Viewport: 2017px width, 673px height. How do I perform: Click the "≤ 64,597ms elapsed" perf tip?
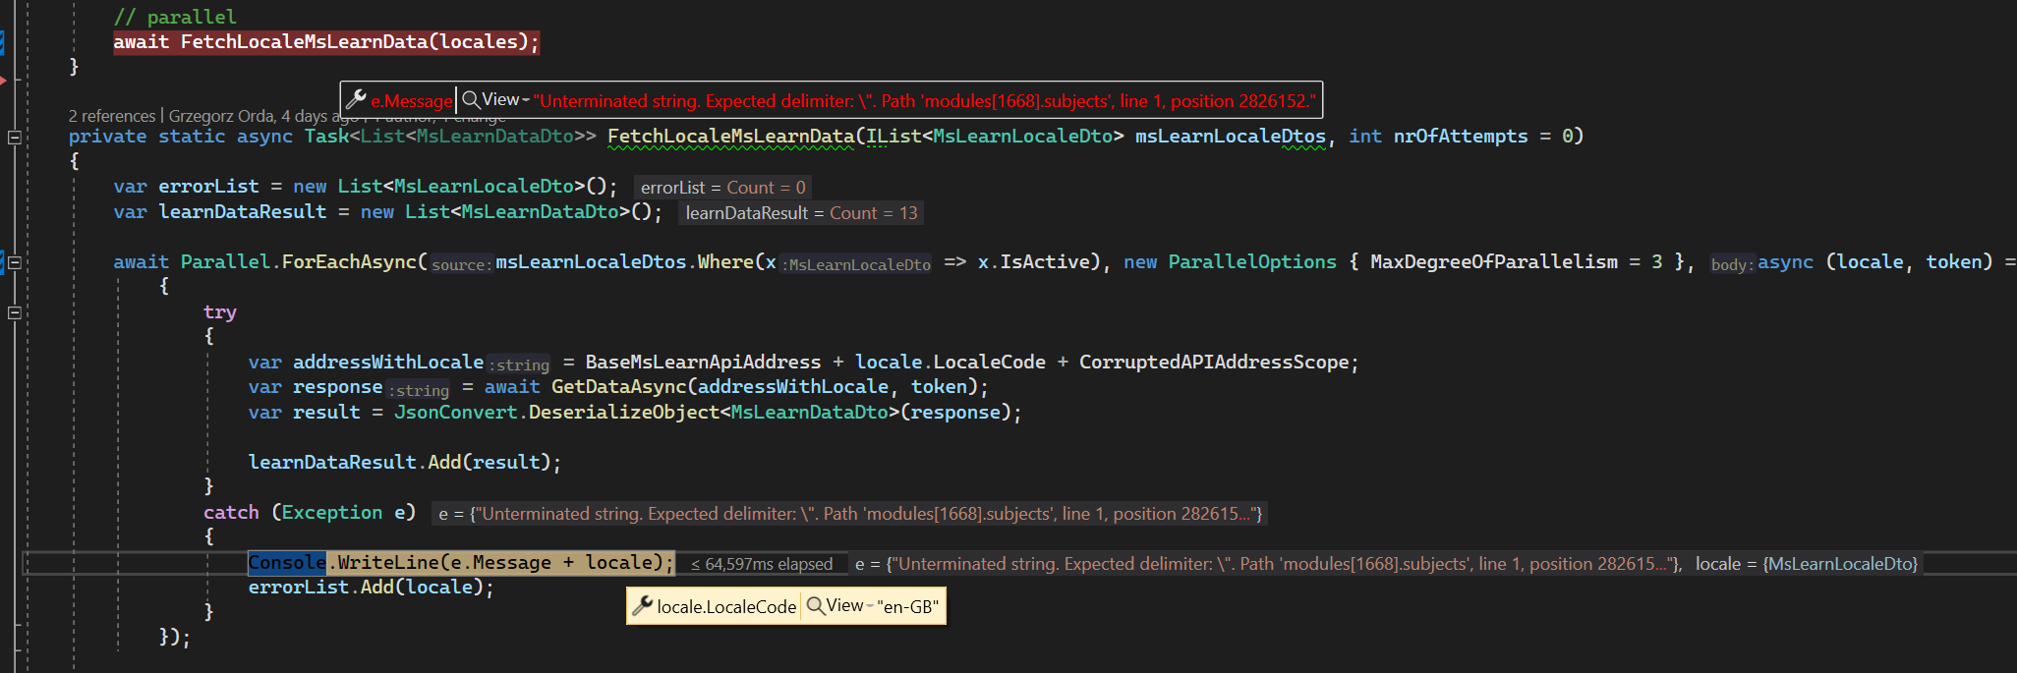[762, 564]
